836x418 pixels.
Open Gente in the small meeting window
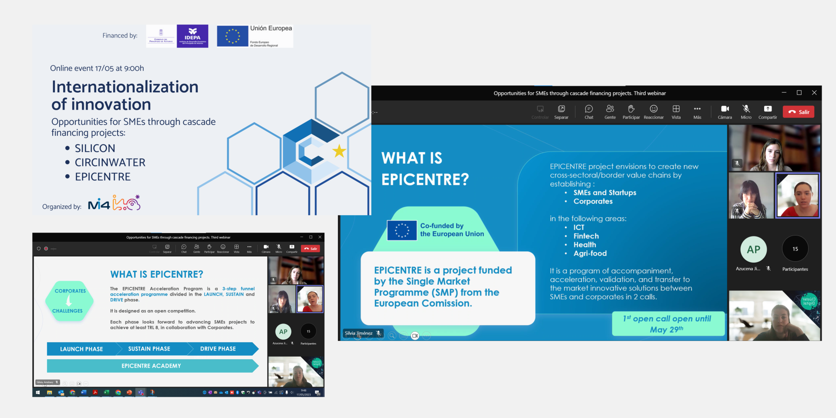196,248
